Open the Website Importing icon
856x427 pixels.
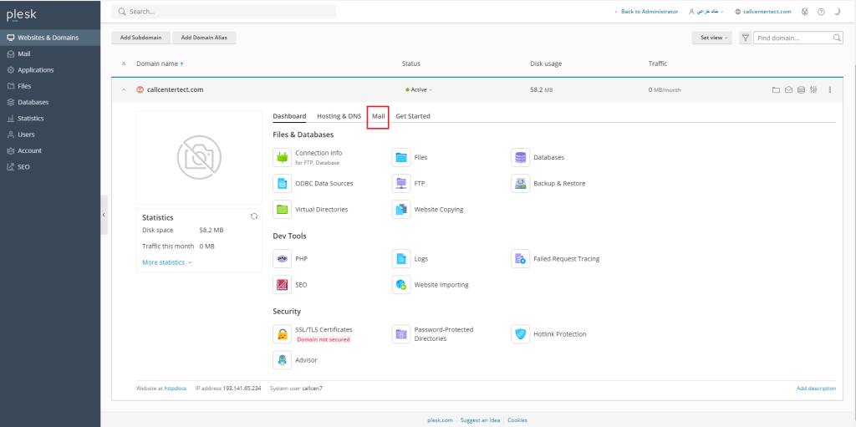[x=401, y=285]
